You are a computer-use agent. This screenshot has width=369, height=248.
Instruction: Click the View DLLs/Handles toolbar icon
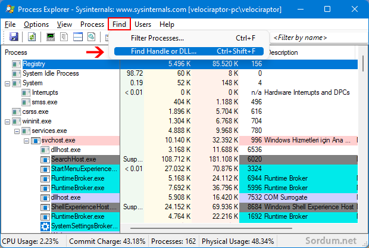point(91,37)
